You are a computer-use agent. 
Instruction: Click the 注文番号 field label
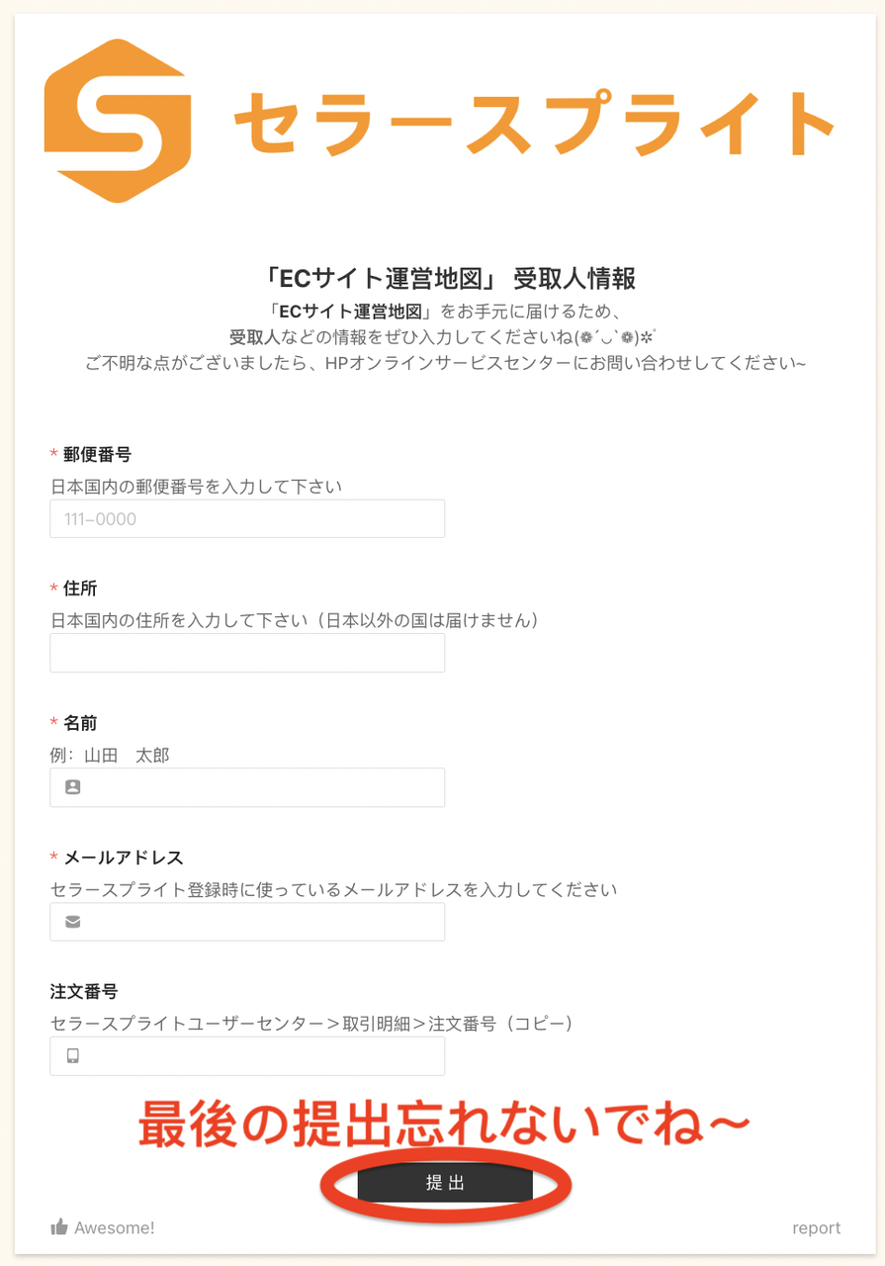point(84,991)
